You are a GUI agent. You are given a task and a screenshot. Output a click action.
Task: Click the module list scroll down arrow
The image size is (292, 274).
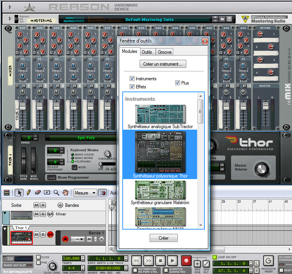[x=201, y=225]
